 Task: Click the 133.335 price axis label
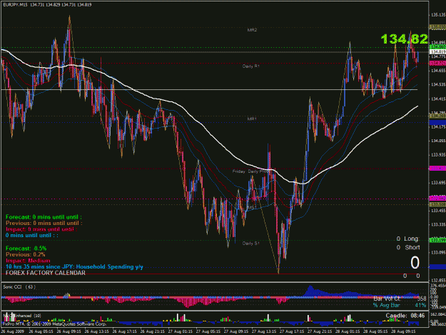pos(438,224)
